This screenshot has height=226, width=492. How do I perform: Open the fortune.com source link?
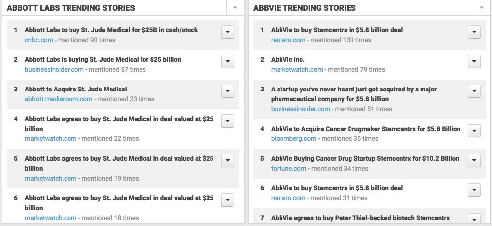tap(288, 168)
